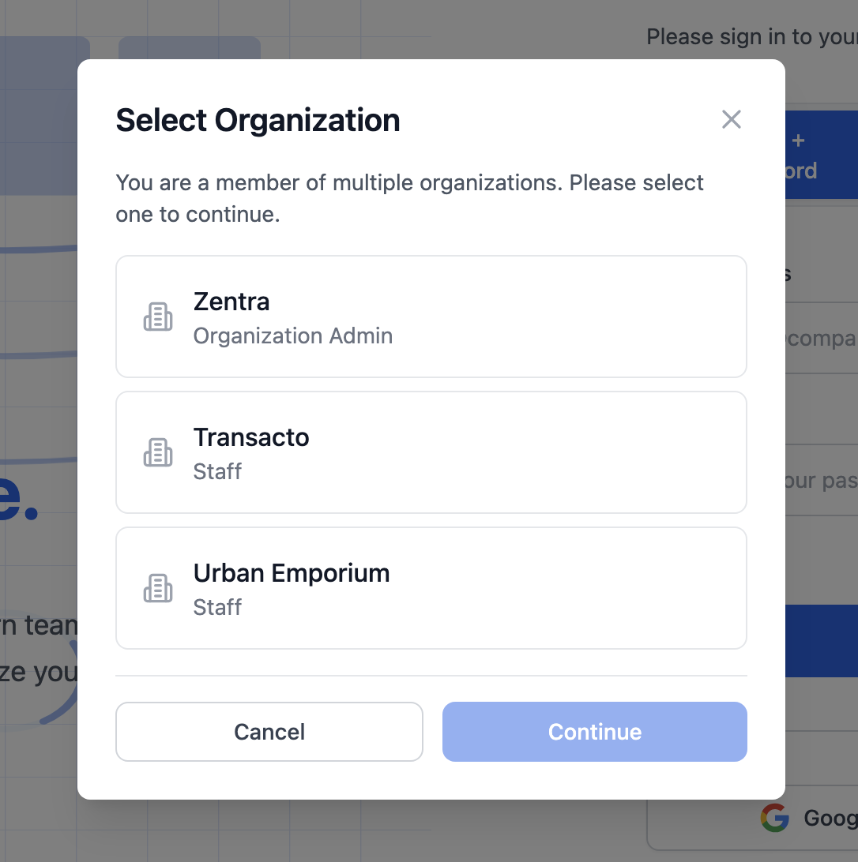Click the building icon next to Transacto

[158, 452]
